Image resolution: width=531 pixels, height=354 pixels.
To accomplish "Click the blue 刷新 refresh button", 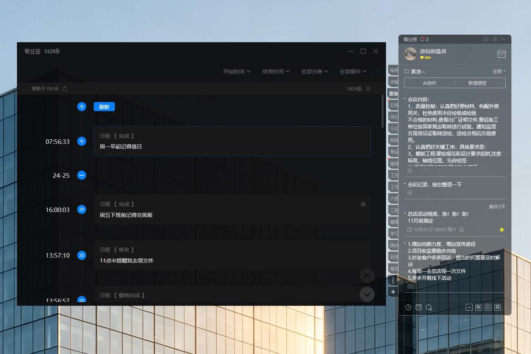I will pyautogui.click(x=104, y=107).
